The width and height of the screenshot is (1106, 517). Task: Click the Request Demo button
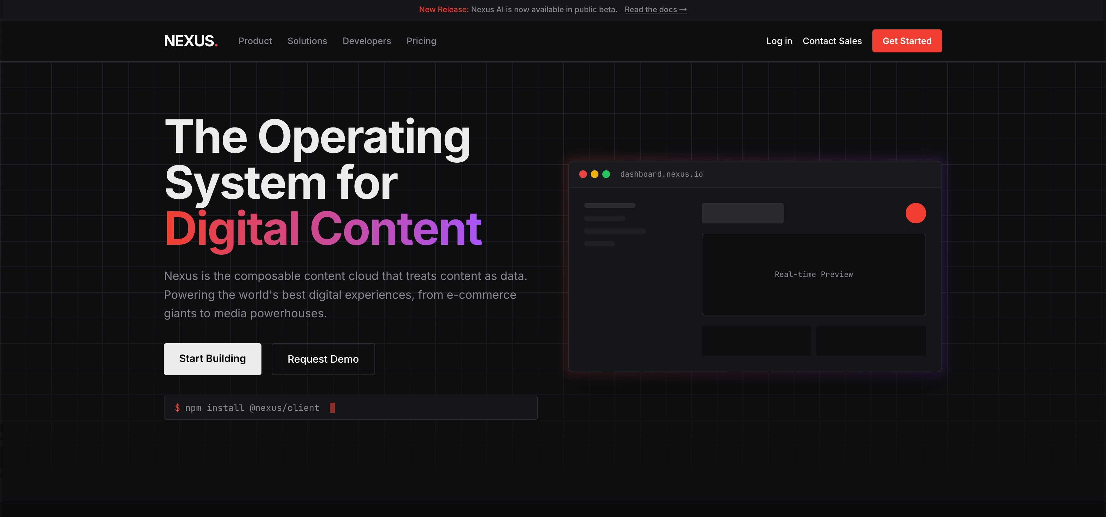point(323,359)
